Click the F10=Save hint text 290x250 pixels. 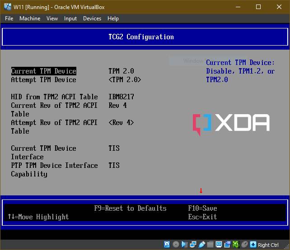(202, 208)
